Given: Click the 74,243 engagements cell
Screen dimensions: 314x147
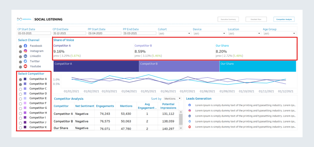Looking at the screenshot, I should tap(105, 114).
